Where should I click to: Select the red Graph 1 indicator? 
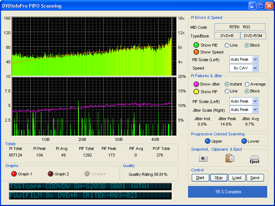pyautogui.click(x=14, y=174)
